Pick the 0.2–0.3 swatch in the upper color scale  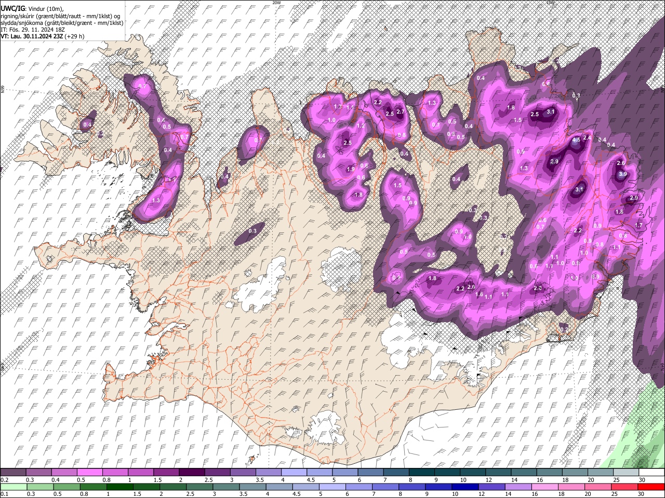tap(12, 473)
